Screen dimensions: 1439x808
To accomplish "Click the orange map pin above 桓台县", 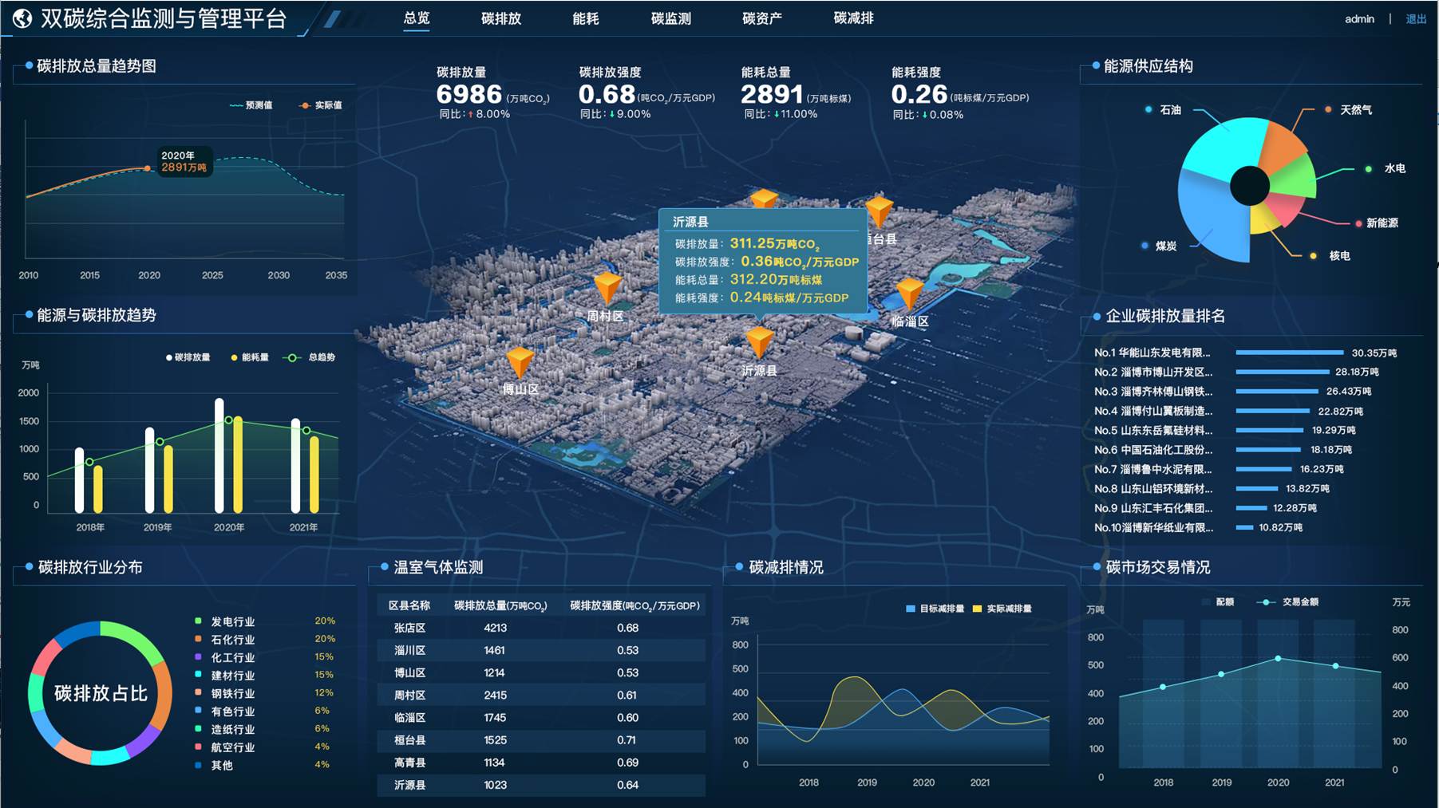I will 879,211.
